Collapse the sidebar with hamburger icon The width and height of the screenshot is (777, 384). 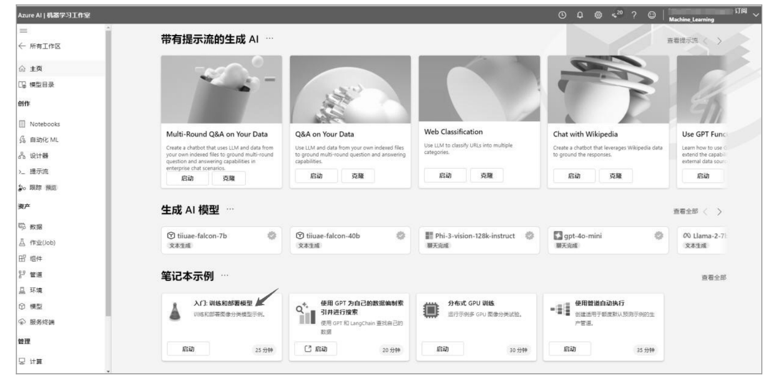click(x=22, y=30)
